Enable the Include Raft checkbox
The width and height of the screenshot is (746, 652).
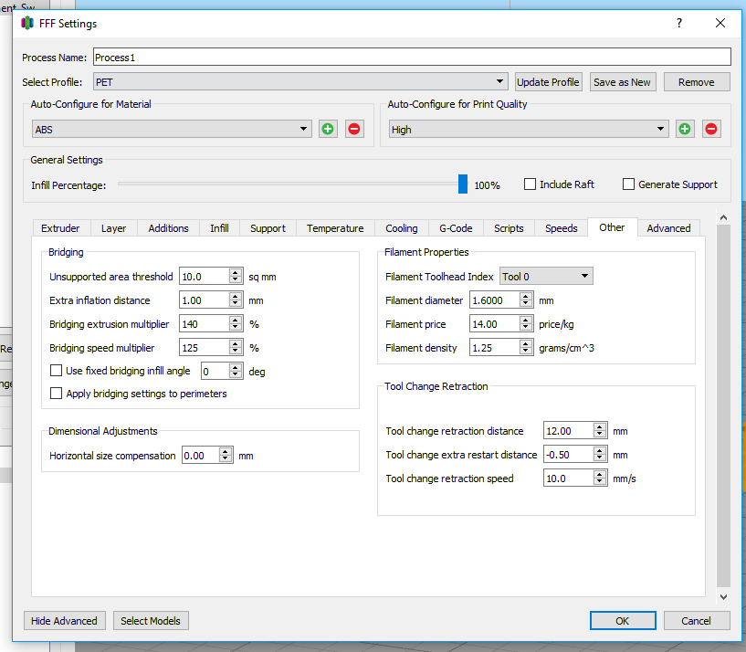530,184
